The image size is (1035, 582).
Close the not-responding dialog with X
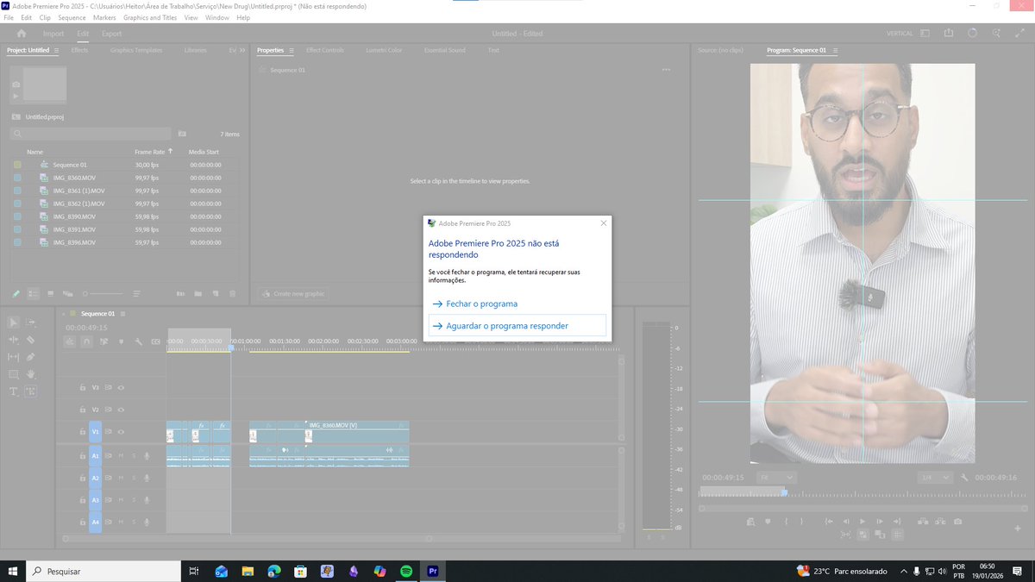[604, 222]
